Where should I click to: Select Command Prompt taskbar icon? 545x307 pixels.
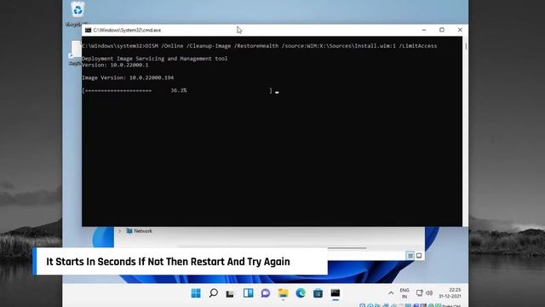335,293
